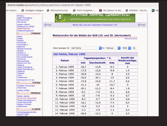Open the town dropdown showing Ust-Tsilma
The image size is (167, 126).
point(86,48)
